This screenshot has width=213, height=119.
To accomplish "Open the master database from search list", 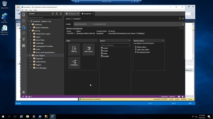I will point(105,48).
